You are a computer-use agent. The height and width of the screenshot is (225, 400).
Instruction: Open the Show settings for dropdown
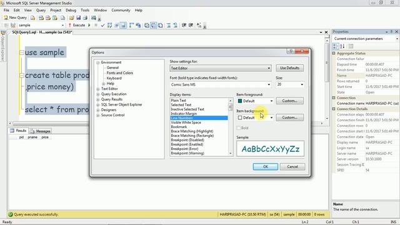(x=269, y=68)
